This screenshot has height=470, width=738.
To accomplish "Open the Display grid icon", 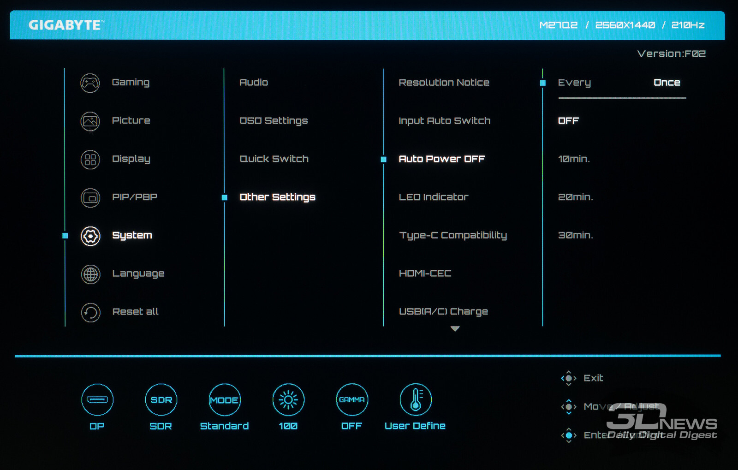I will [90, 160].
